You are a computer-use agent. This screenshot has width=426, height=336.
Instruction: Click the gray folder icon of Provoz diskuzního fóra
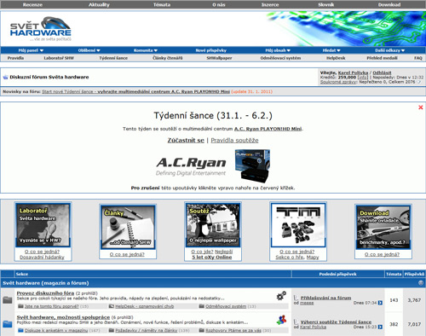(x=8, y=300)
